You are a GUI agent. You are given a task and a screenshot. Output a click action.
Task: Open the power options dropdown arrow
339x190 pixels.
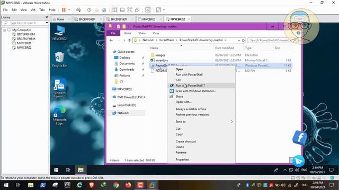click(69, 10)
